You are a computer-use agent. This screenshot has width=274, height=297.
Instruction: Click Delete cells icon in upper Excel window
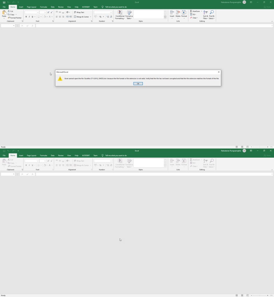pyautogui.click(x=178, y=13)
